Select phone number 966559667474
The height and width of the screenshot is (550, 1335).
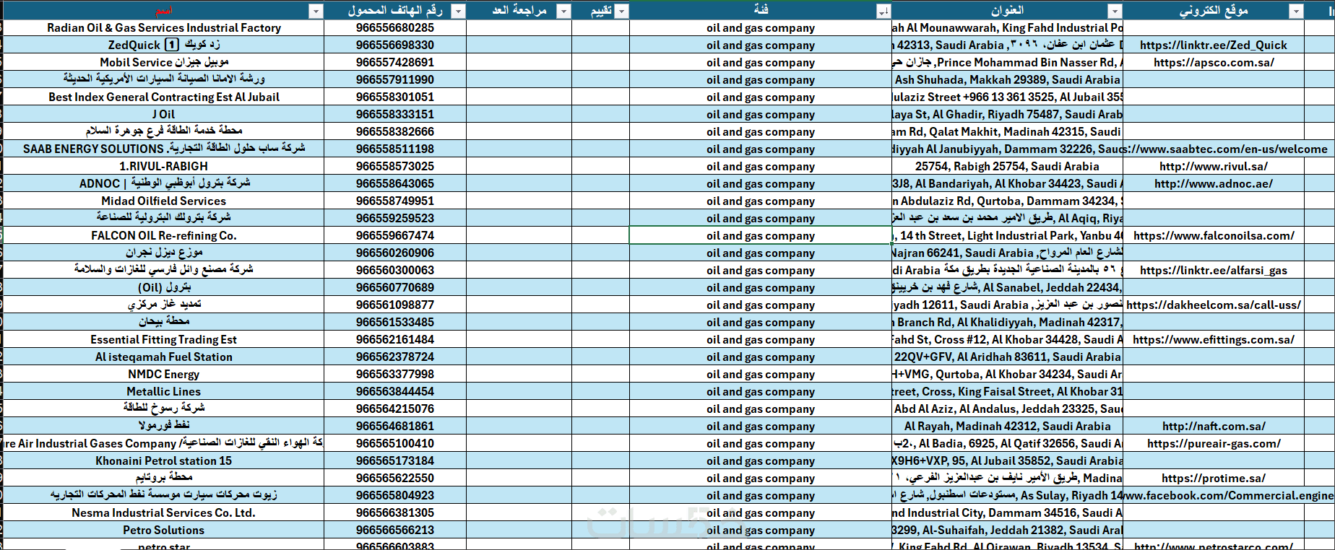[395, 235]
